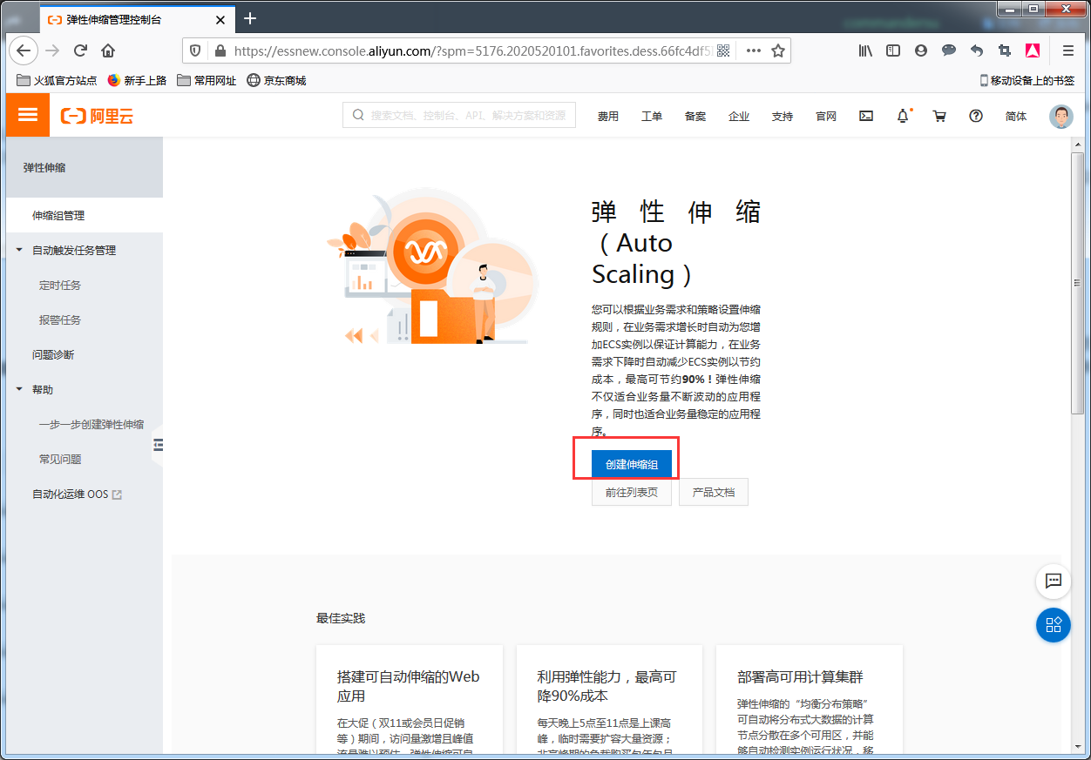Open the shopping cart icon
1091x760 pixels.
click(x=939, y=116)
